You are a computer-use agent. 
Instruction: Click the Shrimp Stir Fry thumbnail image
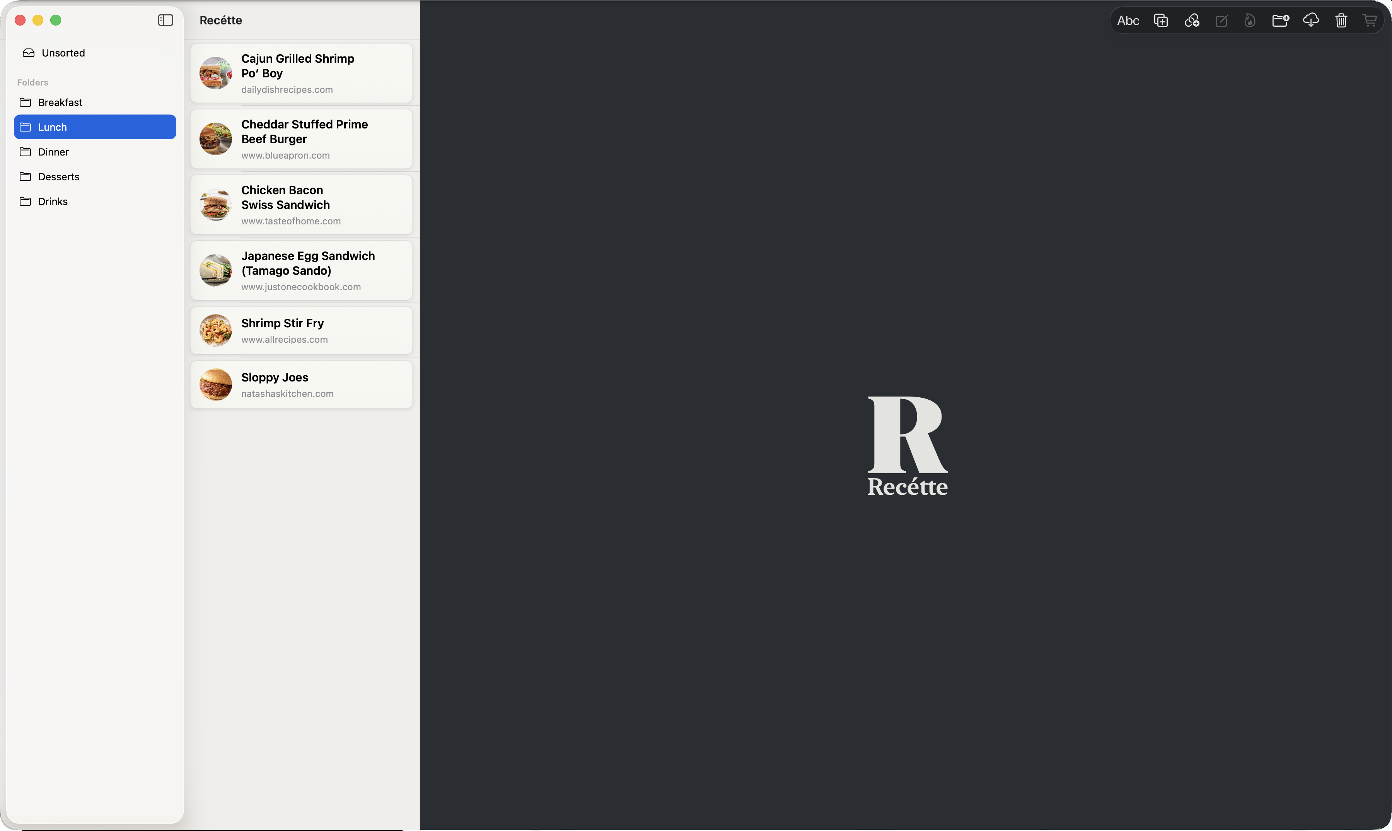[x=215, y=330]
